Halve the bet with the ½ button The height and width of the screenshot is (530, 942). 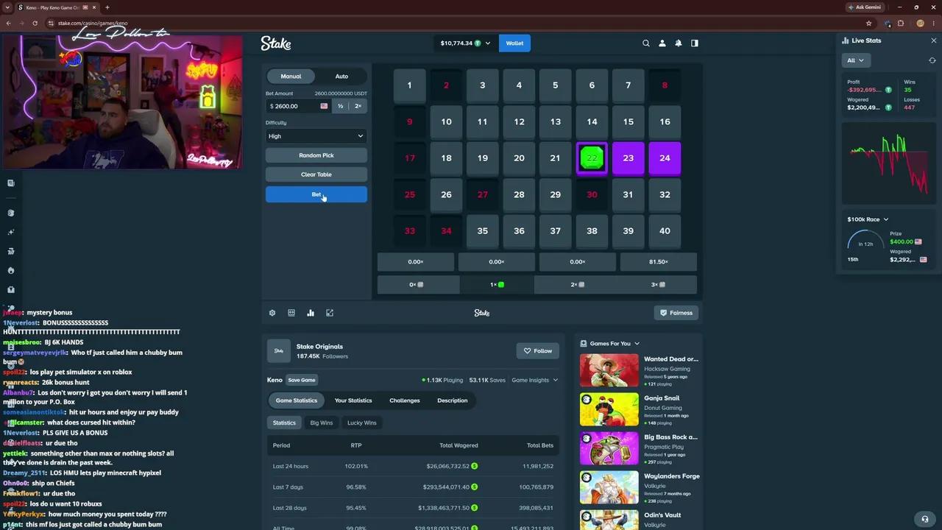[x=341, y=106]
